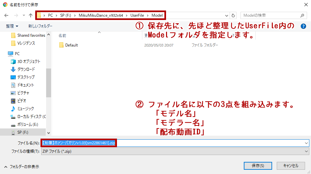Click the blue Help question mark icon
The width and height of the screenshot is (311, 174).
pos(303,26)
